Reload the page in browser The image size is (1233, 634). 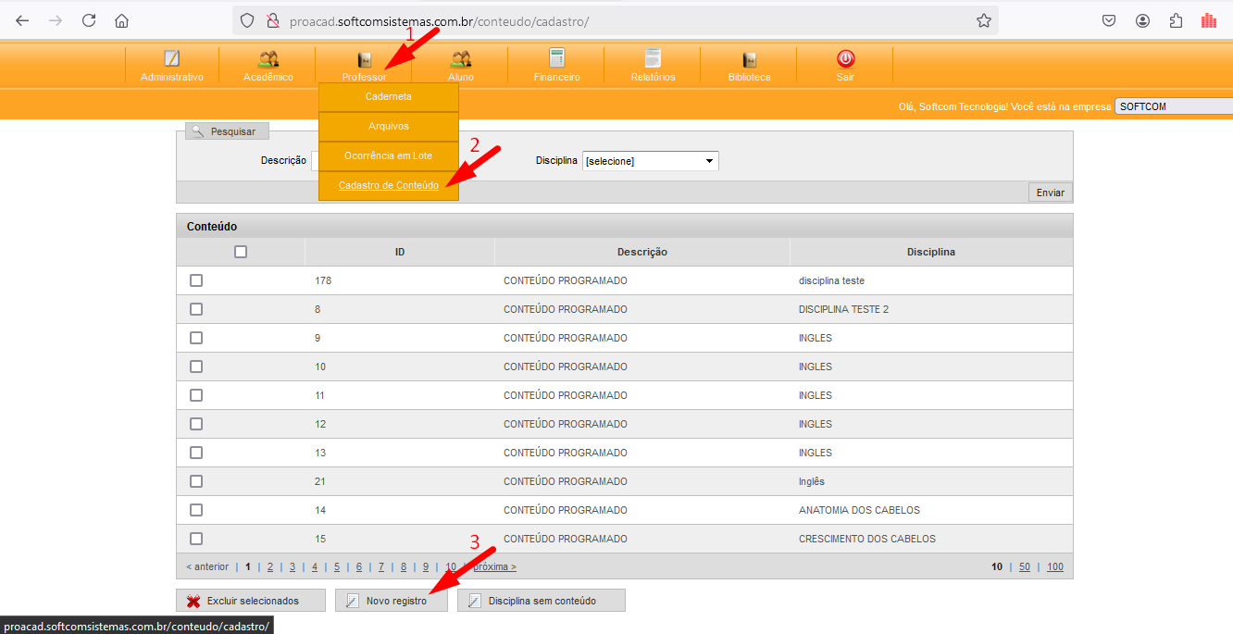tap(89, 20)
